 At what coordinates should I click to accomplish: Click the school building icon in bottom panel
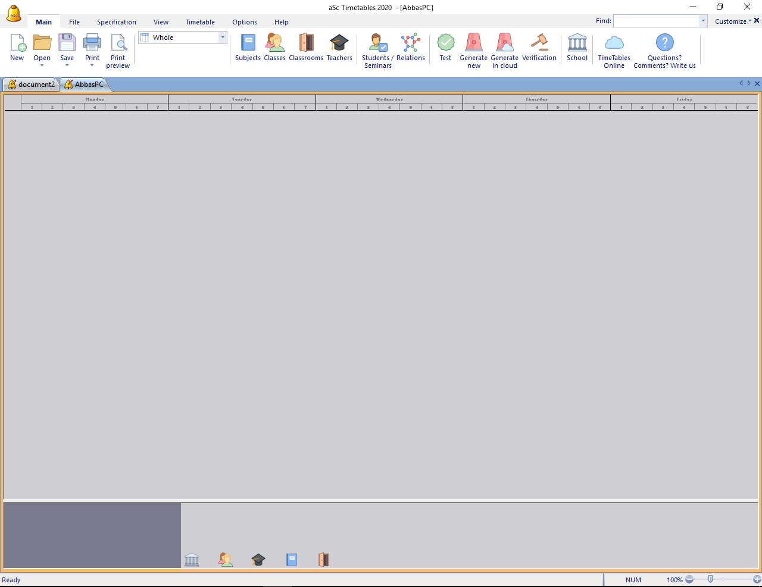(192, 560)
